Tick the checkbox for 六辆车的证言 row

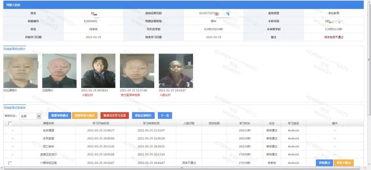pyautogui.click(x=10, y=163)
